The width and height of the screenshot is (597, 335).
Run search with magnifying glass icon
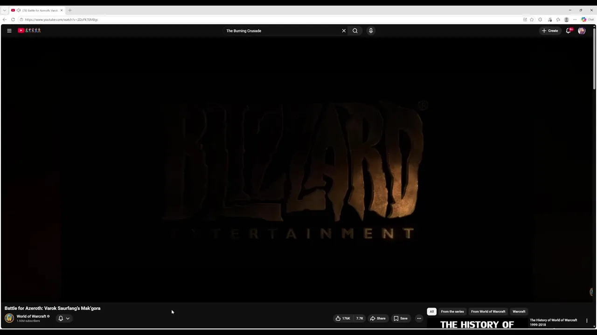click(x=355, y=31)
